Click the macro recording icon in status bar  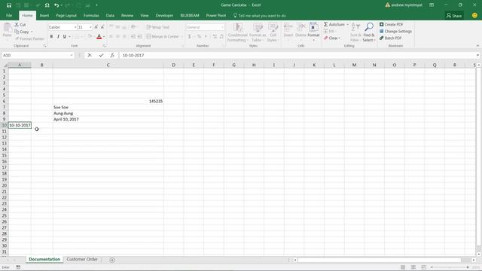pyautogui.click(x=18, y=267)
